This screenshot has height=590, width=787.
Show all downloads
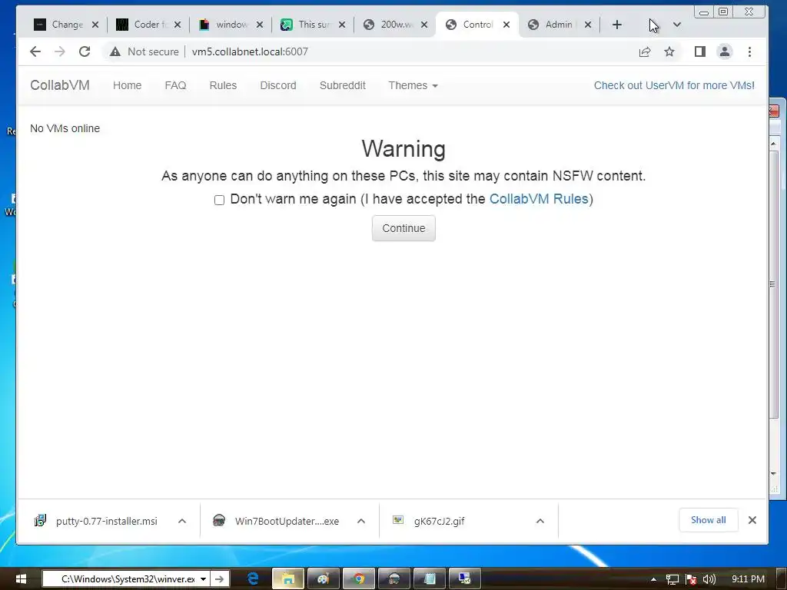tap(708, 520)
